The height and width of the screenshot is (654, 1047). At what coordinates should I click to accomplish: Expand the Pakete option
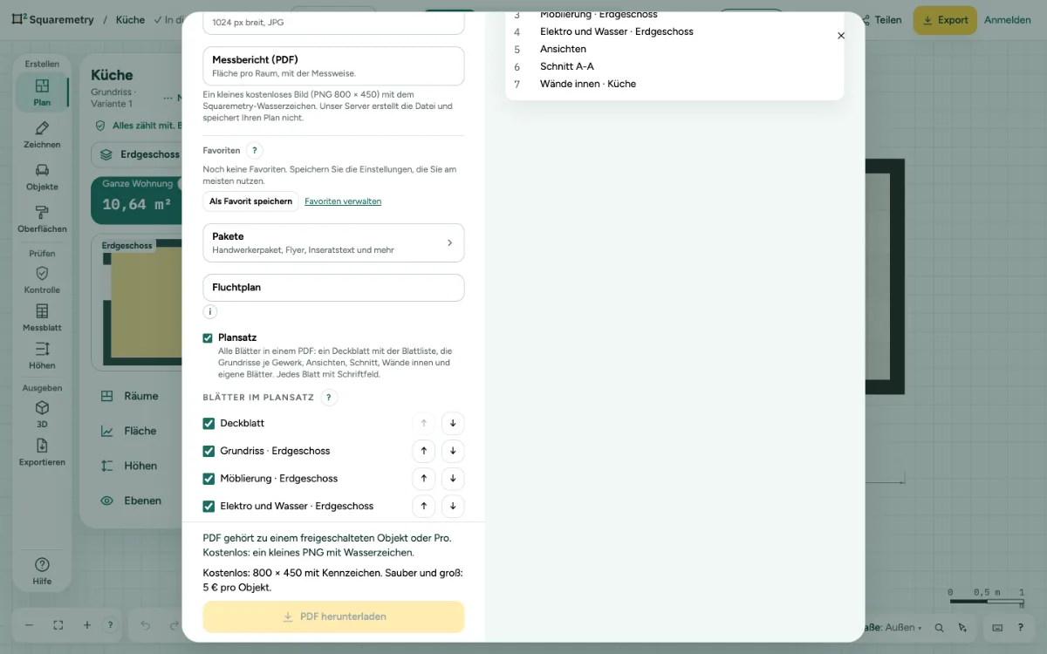pyautogui.click(x=333, y=242)
